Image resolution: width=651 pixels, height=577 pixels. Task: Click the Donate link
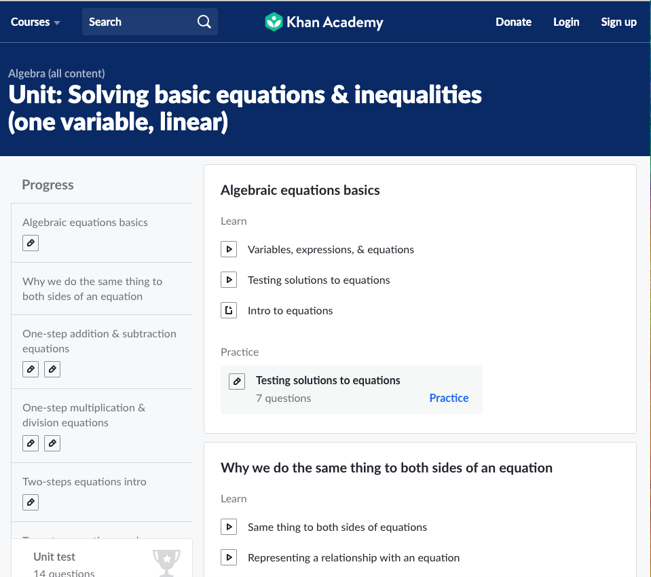click(x=513, y=22)
